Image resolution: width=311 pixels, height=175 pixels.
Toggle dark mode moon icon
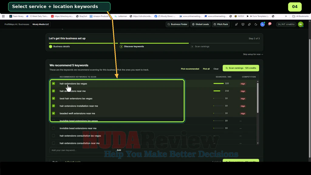tap(256, 24)
